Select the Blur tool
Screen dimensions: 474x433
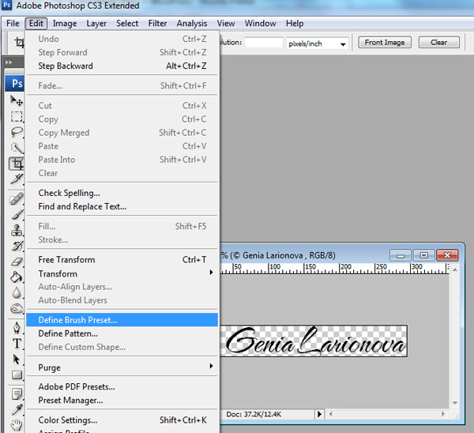point(17,292)
